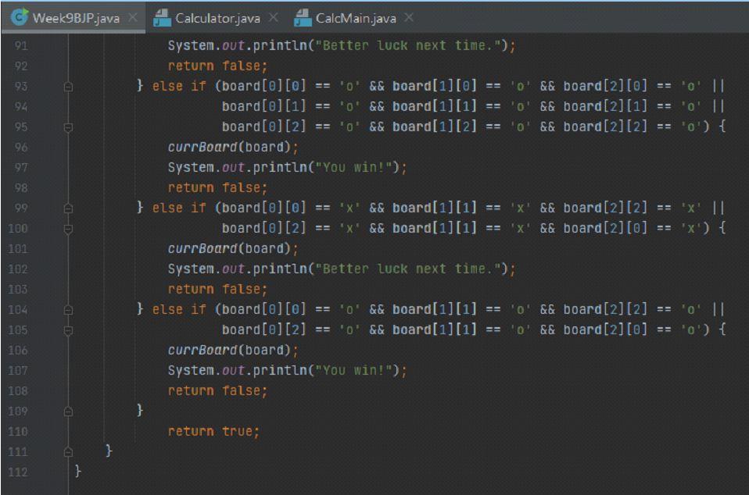Click line number 98 in the gutter

point(21,188)
